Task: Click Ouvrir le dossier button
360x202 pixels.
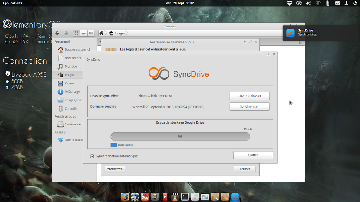Action: click(x=250, y=96)
